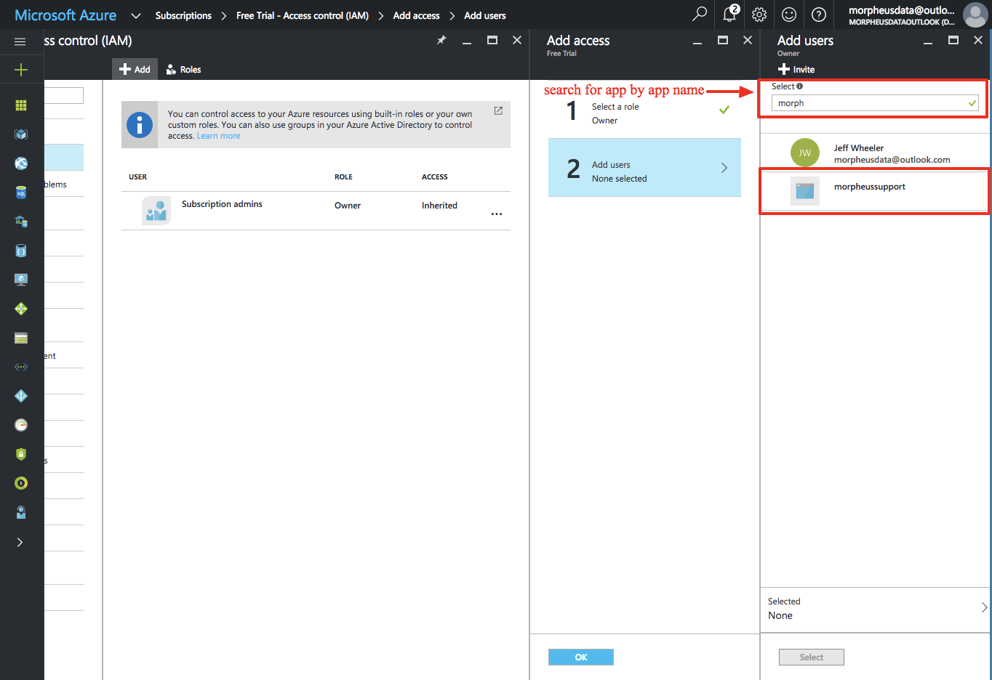
Task: Open Load balancers green diamond icon
Action: coord(21,309)
